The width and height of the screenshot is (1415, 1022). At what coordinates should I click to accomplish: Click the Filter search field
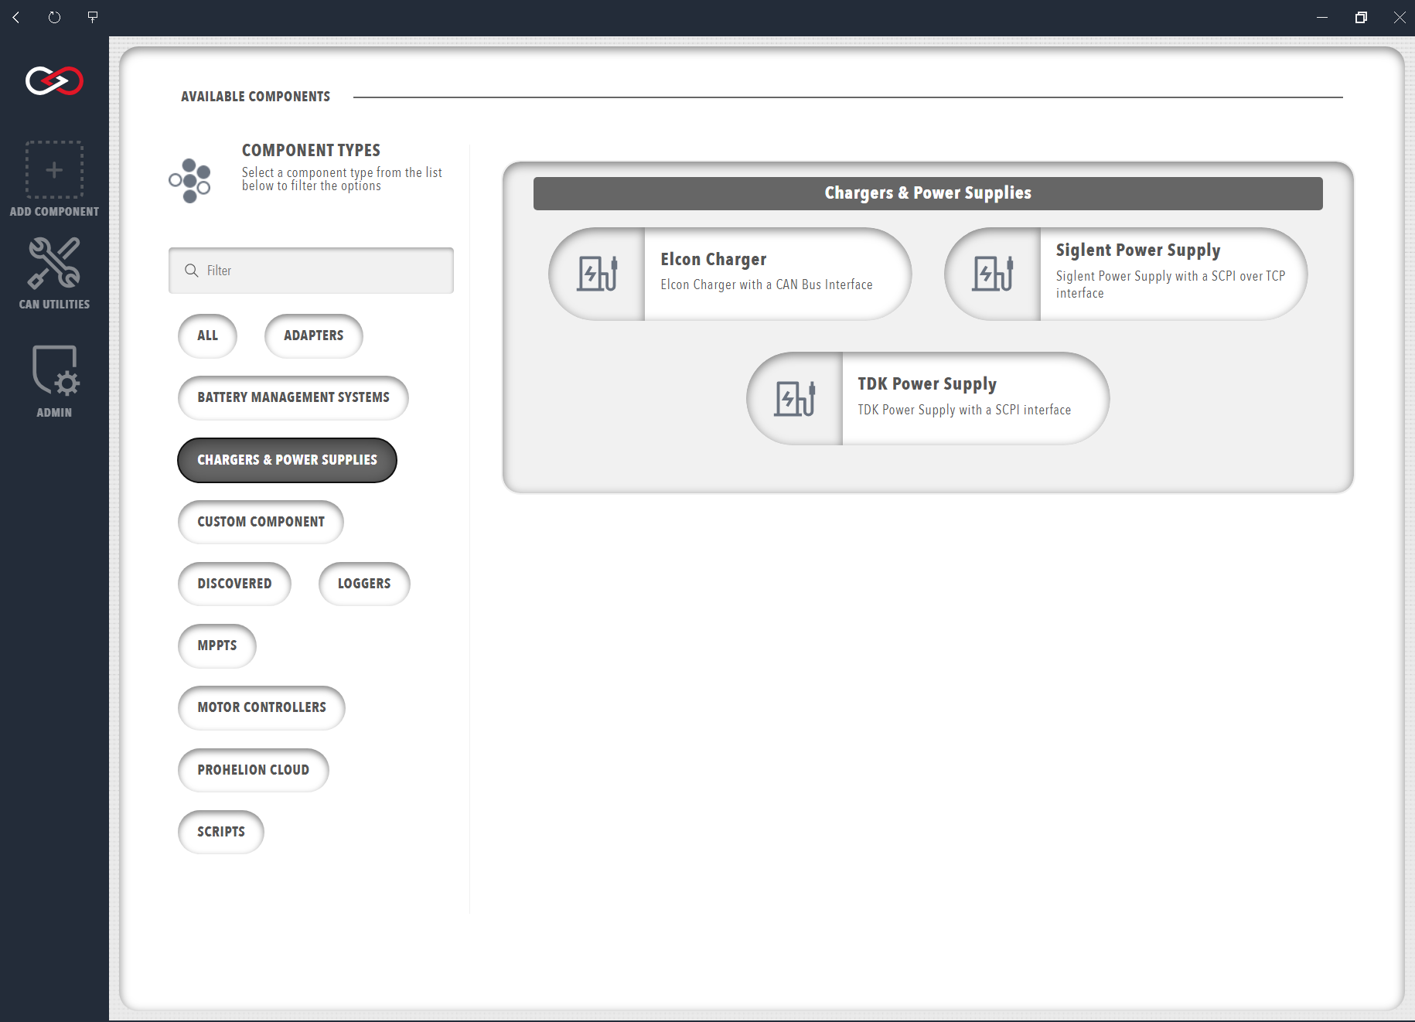pyautogui.click(x=311, y=271)
